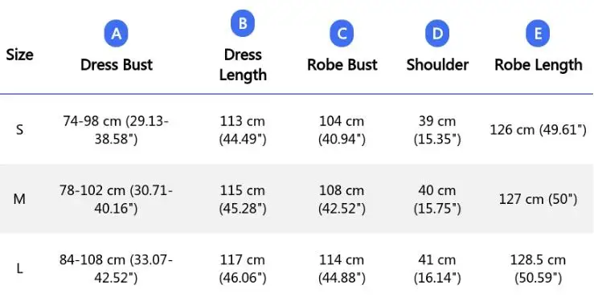Click the Shoulder header label
Viewport: 594px width, 297px height.
[x=437, y=65]
